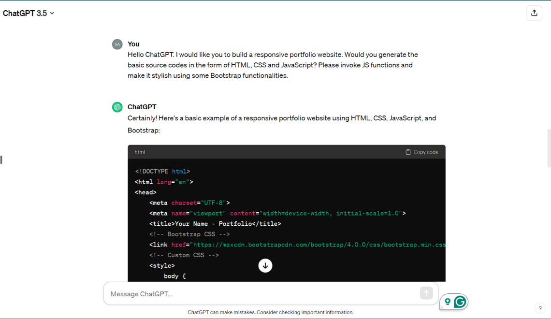Open the help question mark button
The image size is (551, 319).
point(540,308)
